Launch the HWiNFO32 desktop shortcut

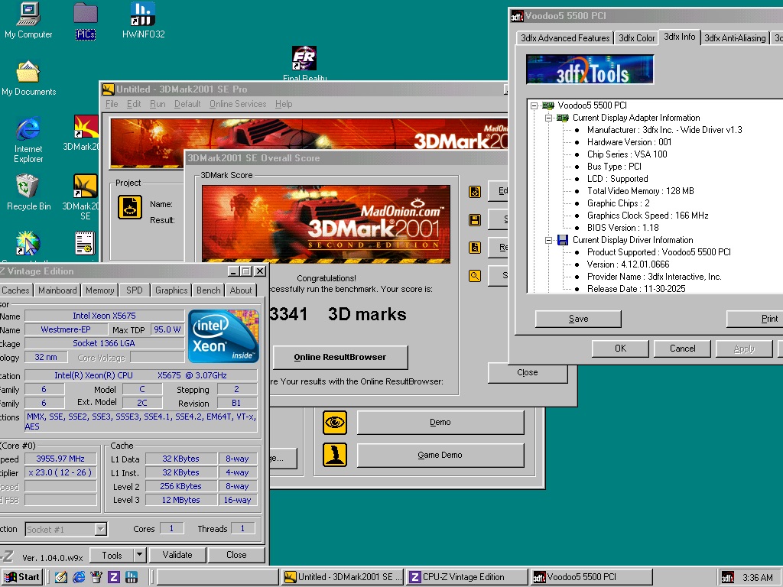(143, 20)
